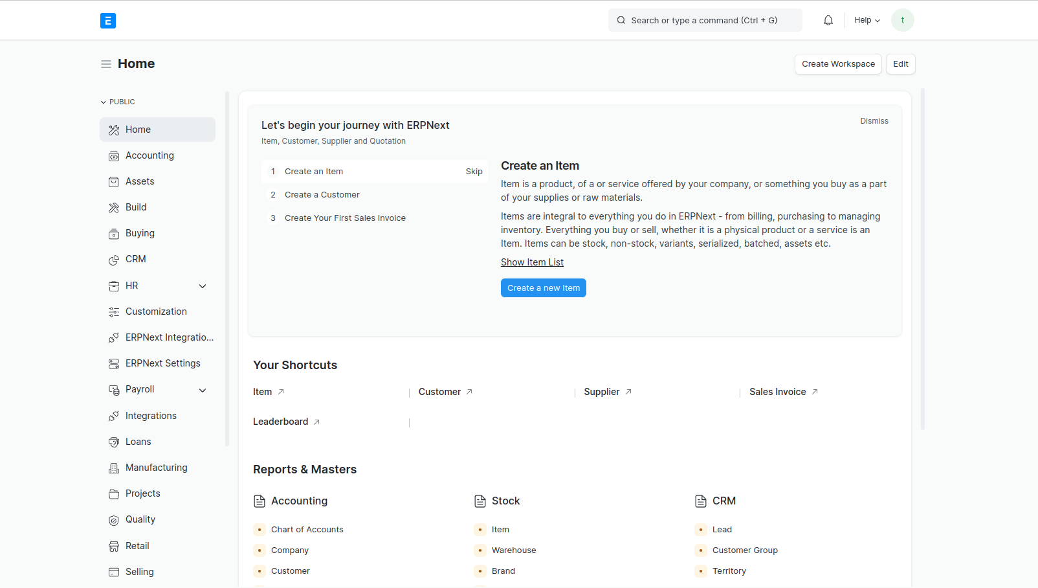
Task: Click the Accounting section document icon
Action: (x=259, y=501)
